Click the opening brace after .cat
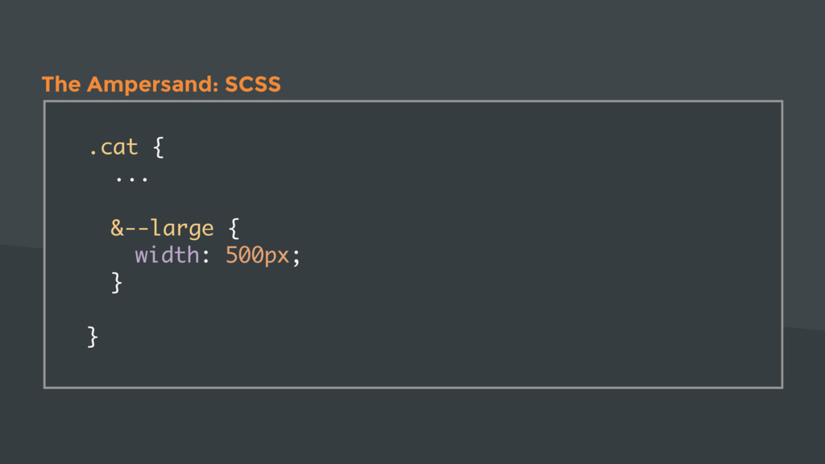 click(159, 147)
